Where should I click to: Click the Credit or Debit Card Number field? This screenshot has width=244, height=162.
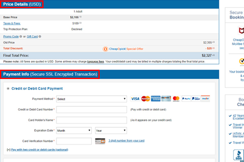click(91, 109)
